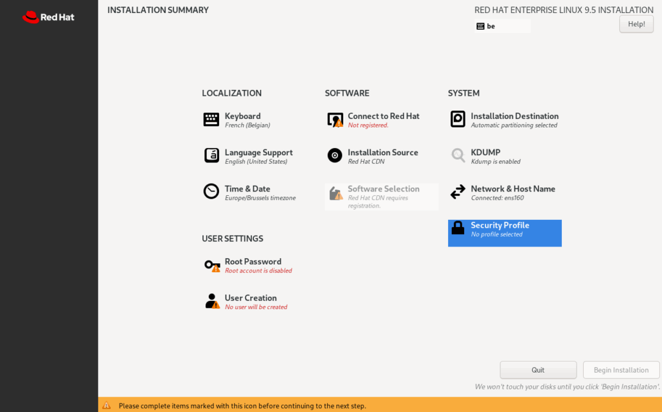Click the Keyboard layout icon
This screenshot has height=412, width=662.
(x=211, y=120)
